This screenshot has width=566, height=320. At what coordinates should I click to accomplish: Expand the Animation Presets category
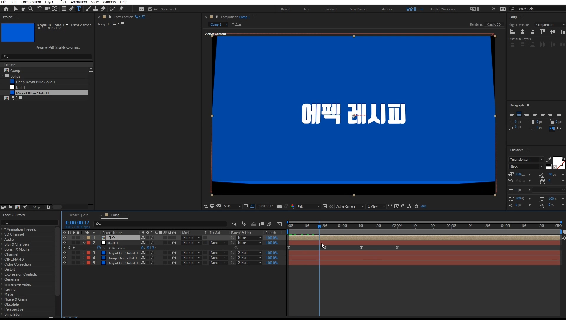pos(2,229)
